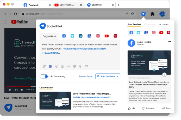Open the YouTube link in Link Preview
The image size is (181, 120).
pos(91,97)
